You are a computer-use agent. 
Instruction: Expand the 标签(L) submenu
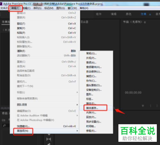pos(45,92)
